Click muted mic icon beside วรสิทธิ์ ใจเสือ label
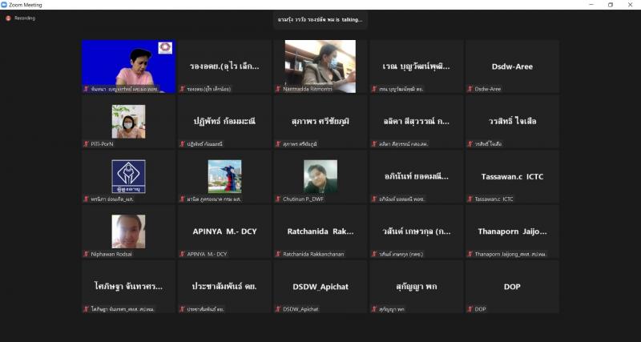Image resolution: width=641 pixels, height=342 pixels. click(470, 144)
